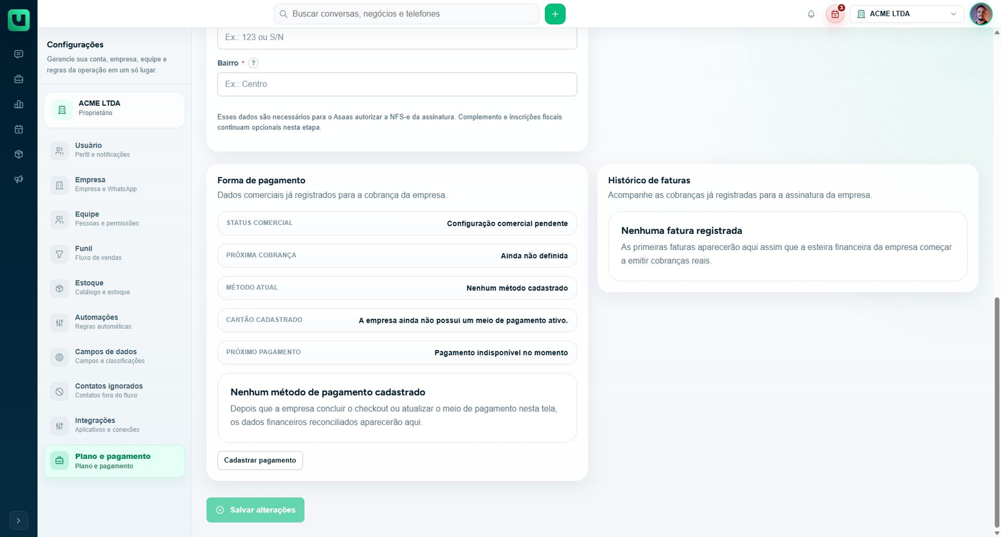1001x537 pixels.
Task: Open Integrações settings section
Action: pos(114,425)
